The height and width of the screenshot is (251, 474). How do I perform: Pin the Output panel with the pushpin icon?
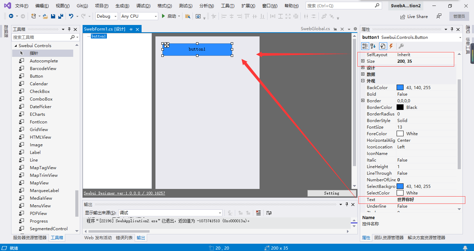pos(347,205)
